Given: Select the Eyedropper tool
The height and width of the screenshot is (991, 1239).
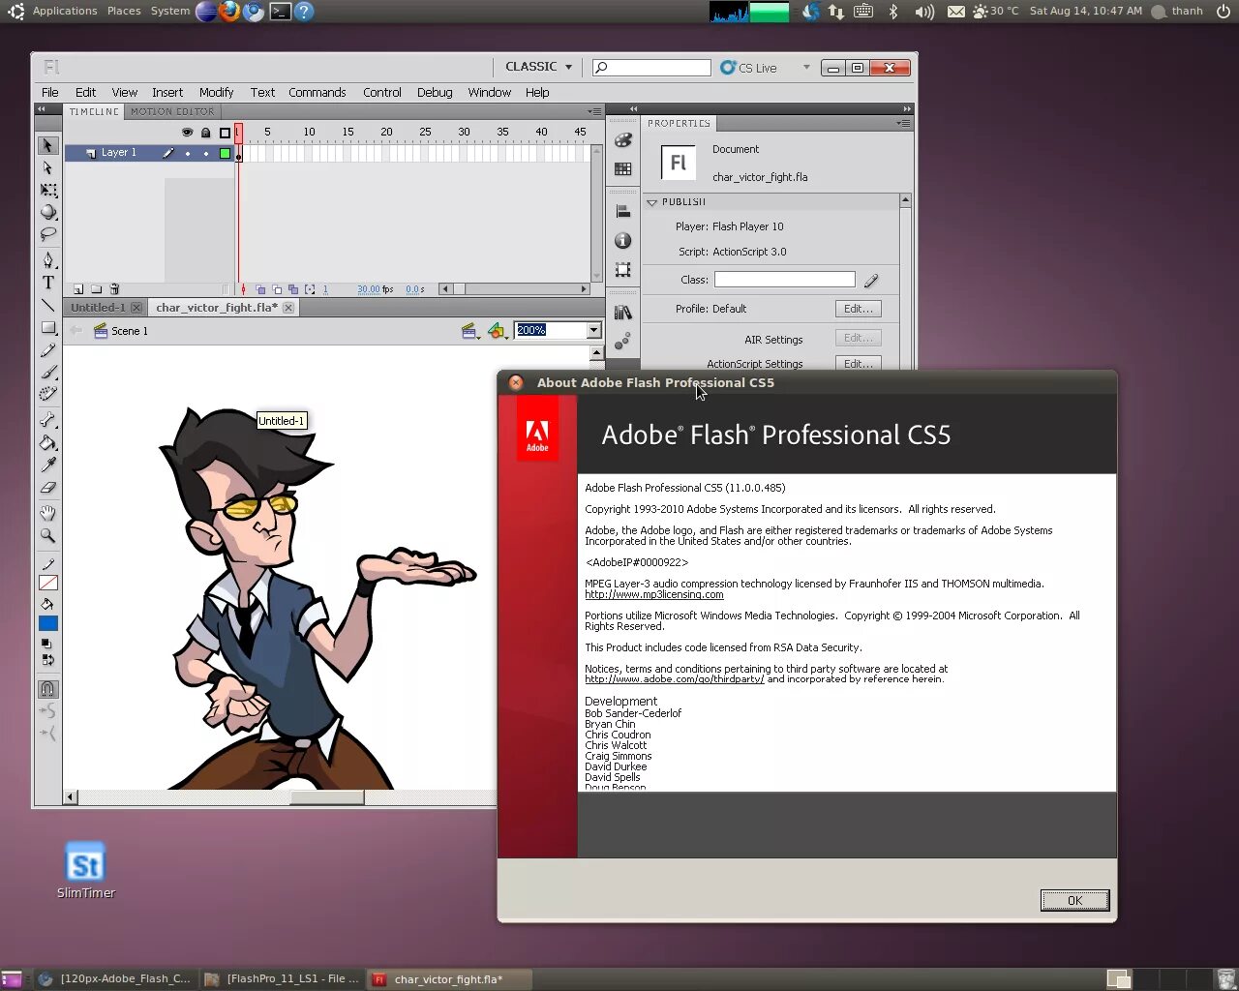Looking at the screenshot, I should coord(47,465).
